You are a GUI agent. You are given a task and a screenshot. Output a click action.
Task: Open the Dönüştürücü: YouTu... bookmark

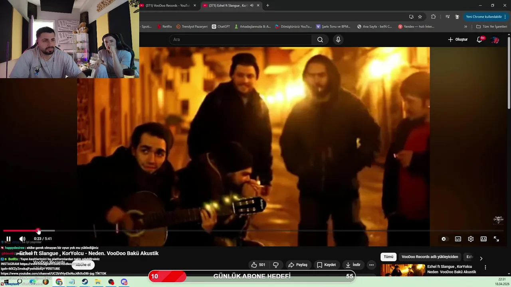click(x=293, y=27)
